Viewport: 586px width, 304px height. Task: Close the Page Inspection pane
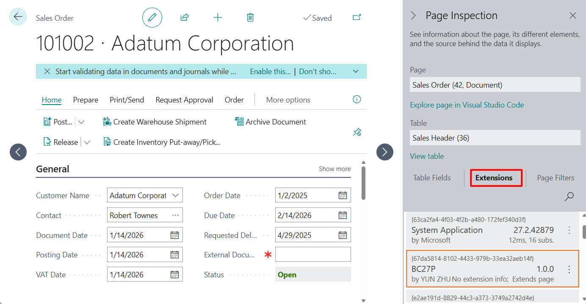point(573,15)
